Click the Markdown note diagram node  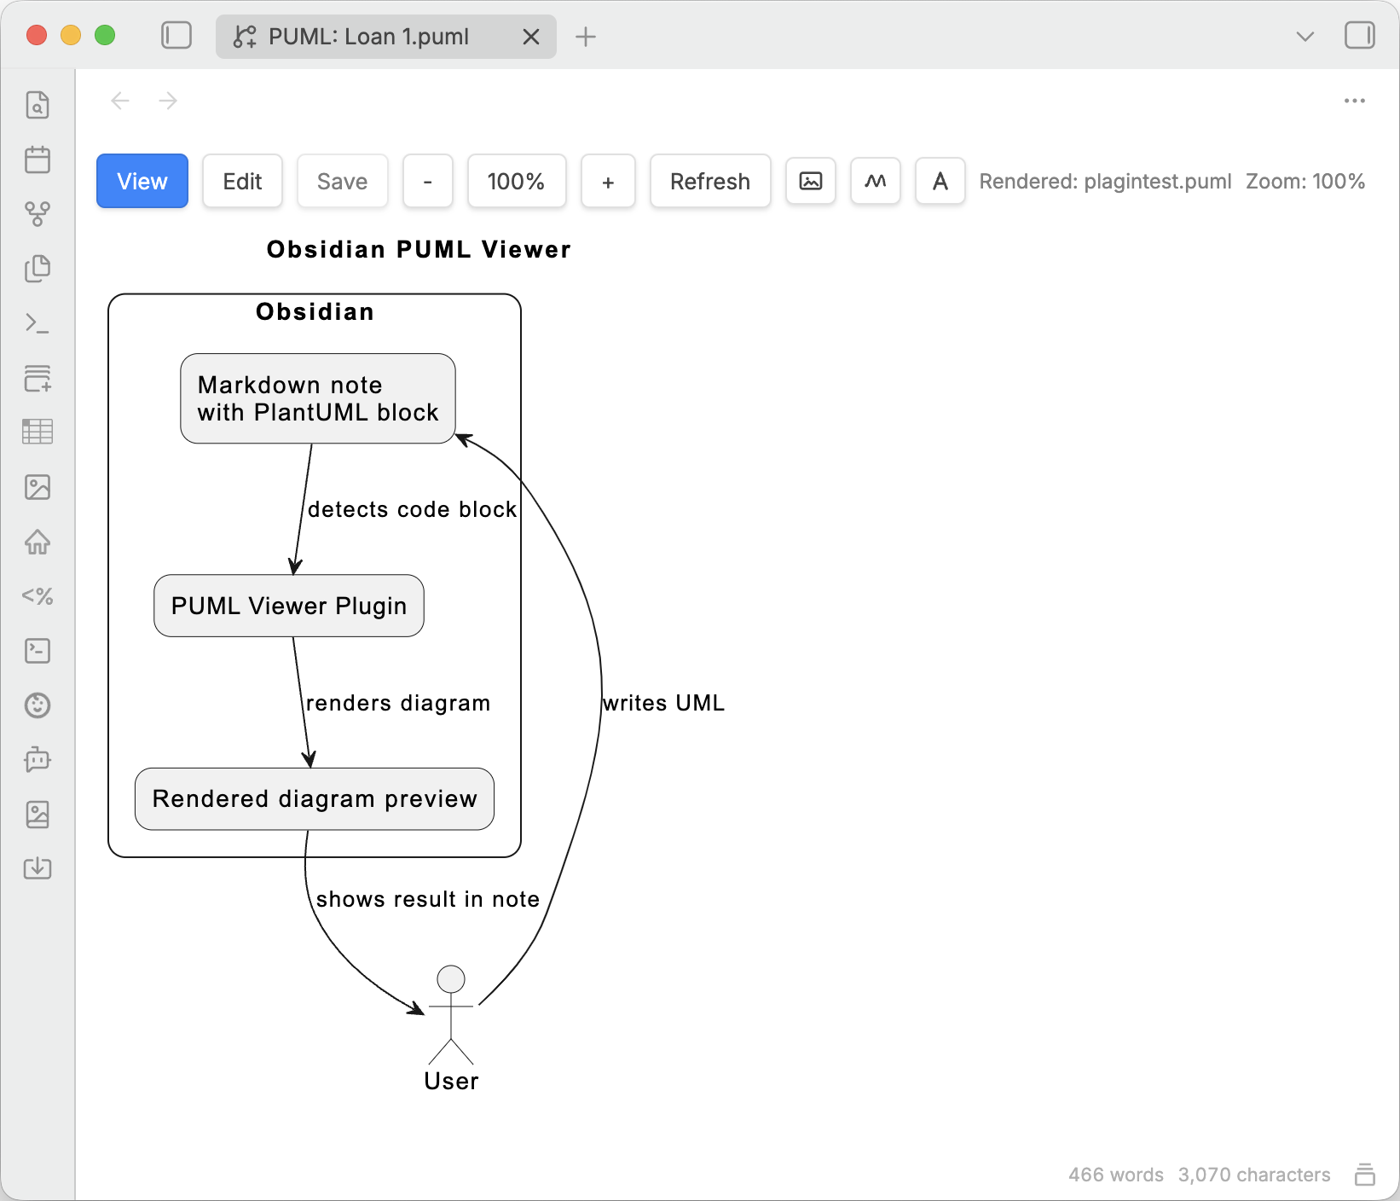pyautogui.click(x=318, y=398)
